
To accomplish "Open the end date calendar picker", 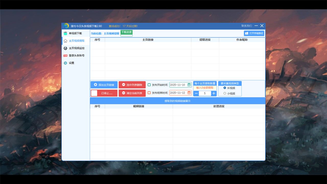I will pyautogui.click(x=189, y=93).
